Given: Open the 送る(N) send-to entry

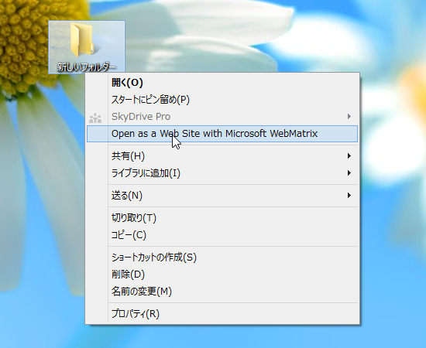Looking at the screenshot, I should pyautogui.click(x=222, y=196).
